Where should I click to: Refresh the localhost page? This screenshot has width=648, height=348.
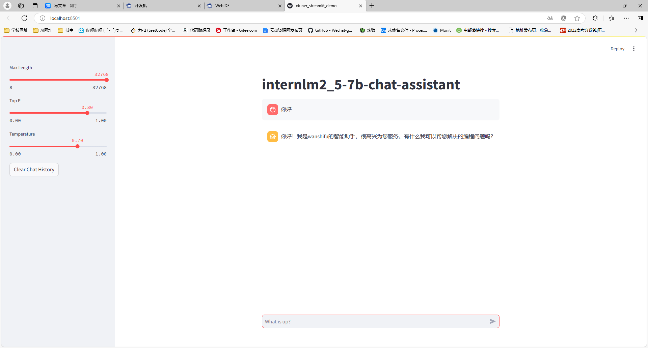click(24, 18)
